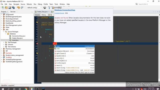Choose the con completion item
The image size is (160, 90).
(74, 46)
